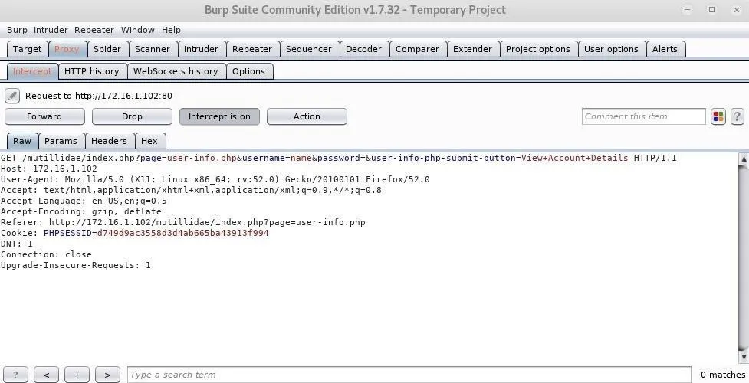Forward the intercepted request
749x383 pixels.
tap(44, 116)
